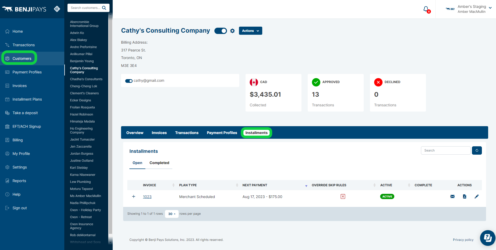The height and width of the screenshot is (250, 496).
Task: Download PDF for invoice 1023
Action: point(465,196)
